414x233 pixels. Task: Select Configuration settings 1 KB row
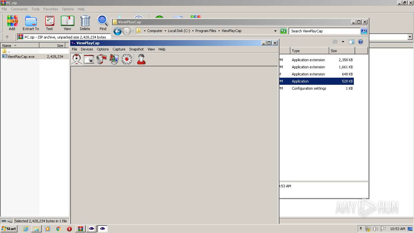click(317, 88)
